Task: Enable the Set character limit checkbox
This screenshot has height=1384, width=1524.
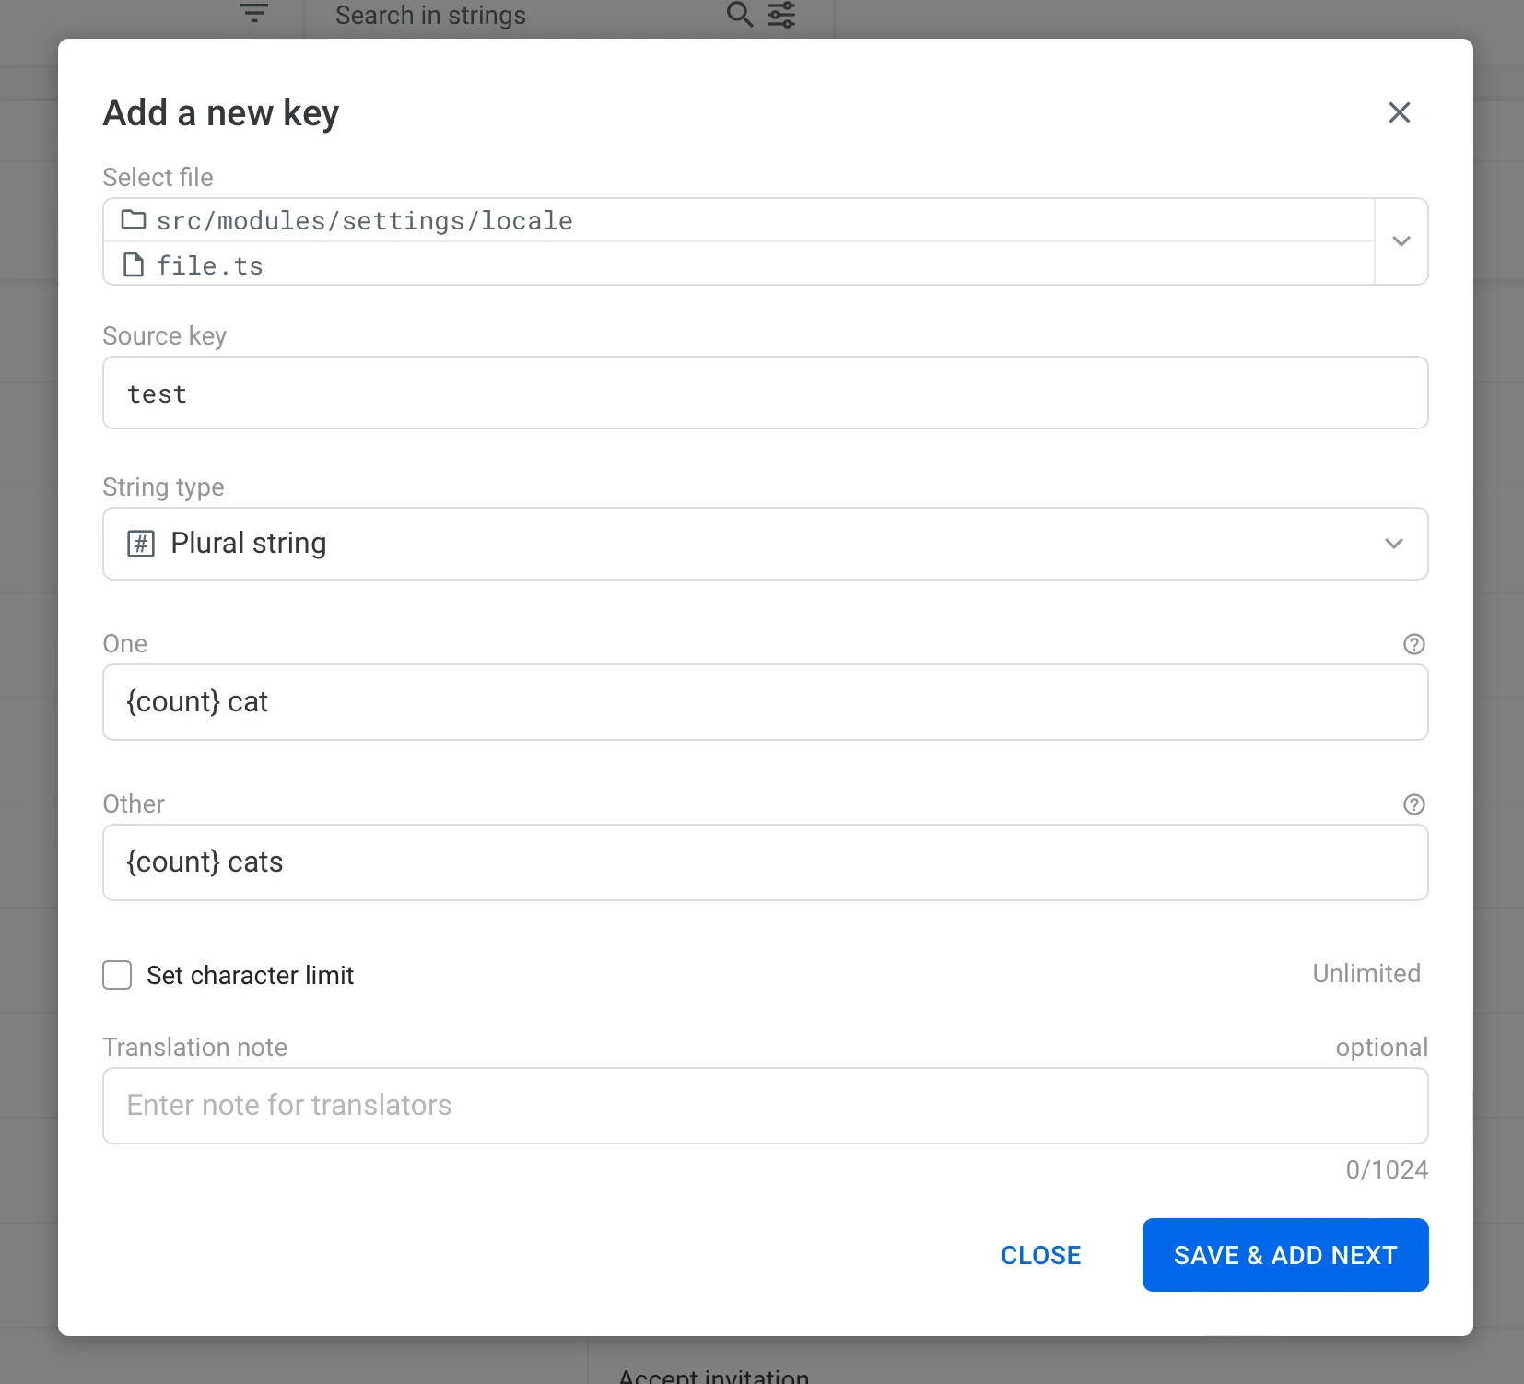Action: [x=117, y=975]
